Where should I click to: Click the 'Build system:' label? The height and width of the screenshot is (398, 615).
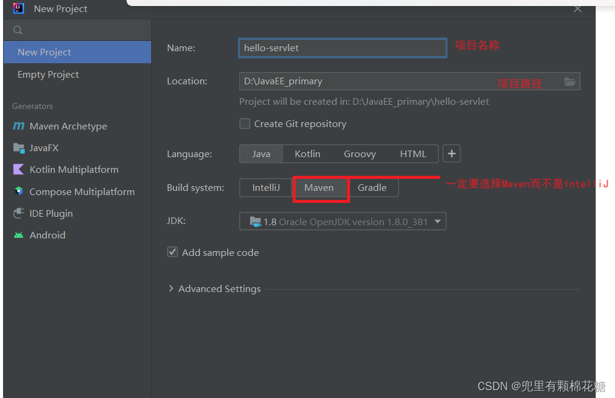[x=195, y=188]
